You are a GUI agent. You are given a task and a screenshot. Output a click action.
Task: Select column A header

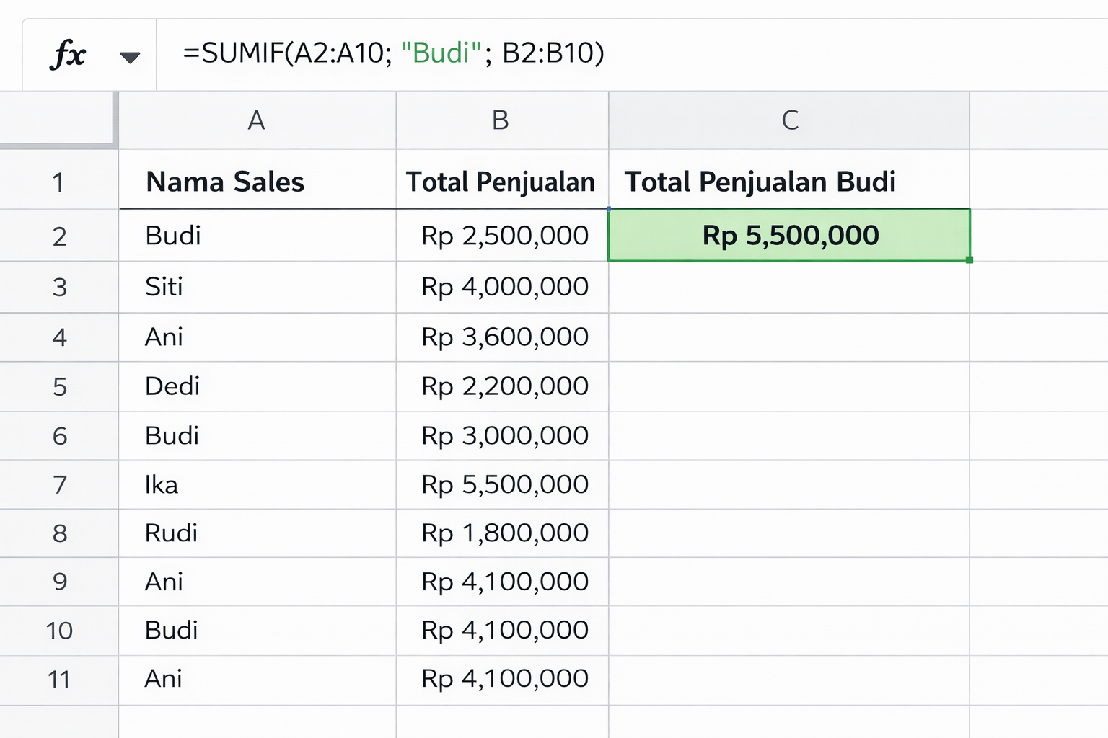(x=257, y=120)
